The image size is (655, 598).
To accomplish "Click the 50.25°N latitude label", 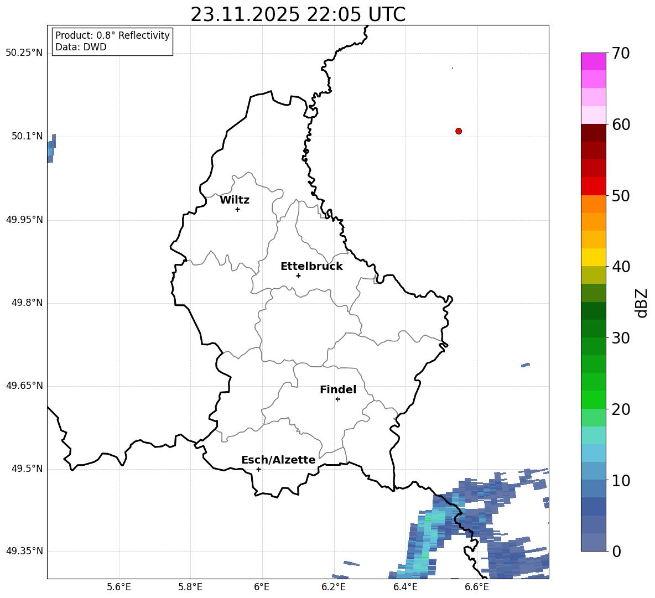I will tap(24, 53).
